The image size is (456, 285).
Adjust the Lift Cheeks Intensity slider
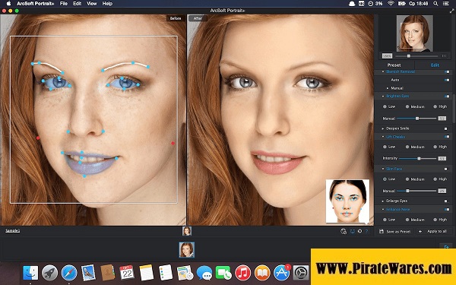coord(419,159)
